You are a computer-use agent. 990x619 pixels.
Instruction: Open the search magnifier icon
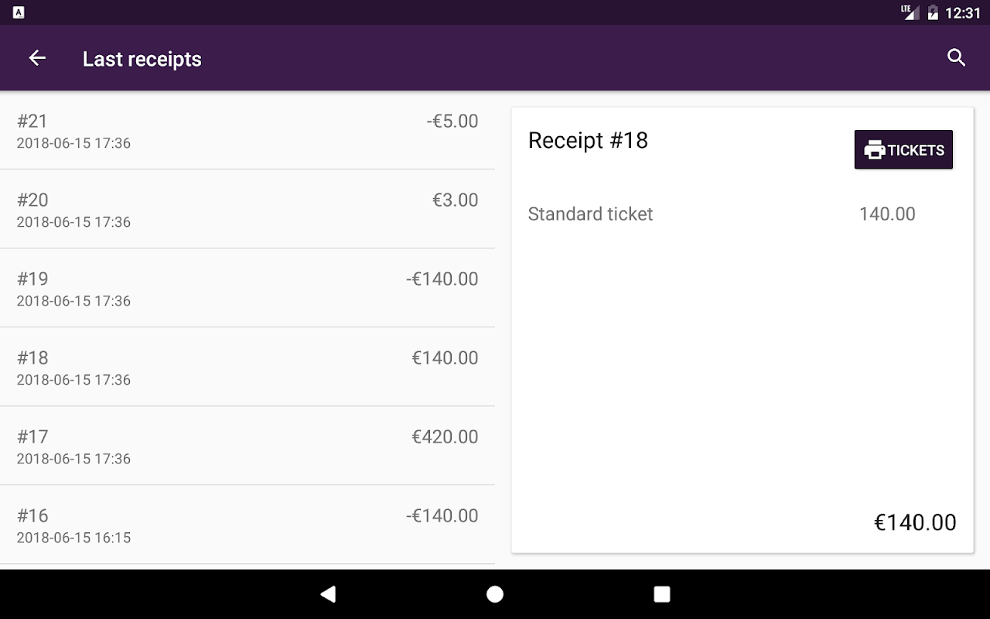(956, 58)
